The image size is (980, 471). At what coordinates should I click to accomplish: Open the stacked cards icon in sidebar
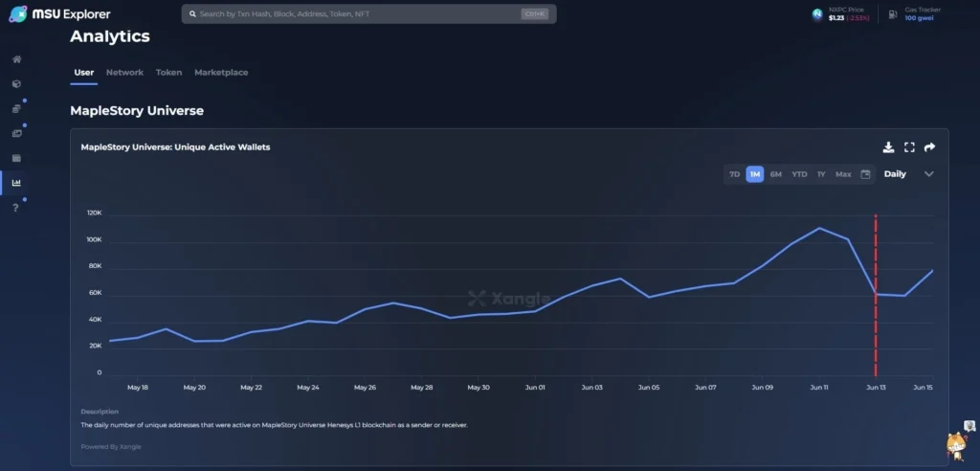17,109
